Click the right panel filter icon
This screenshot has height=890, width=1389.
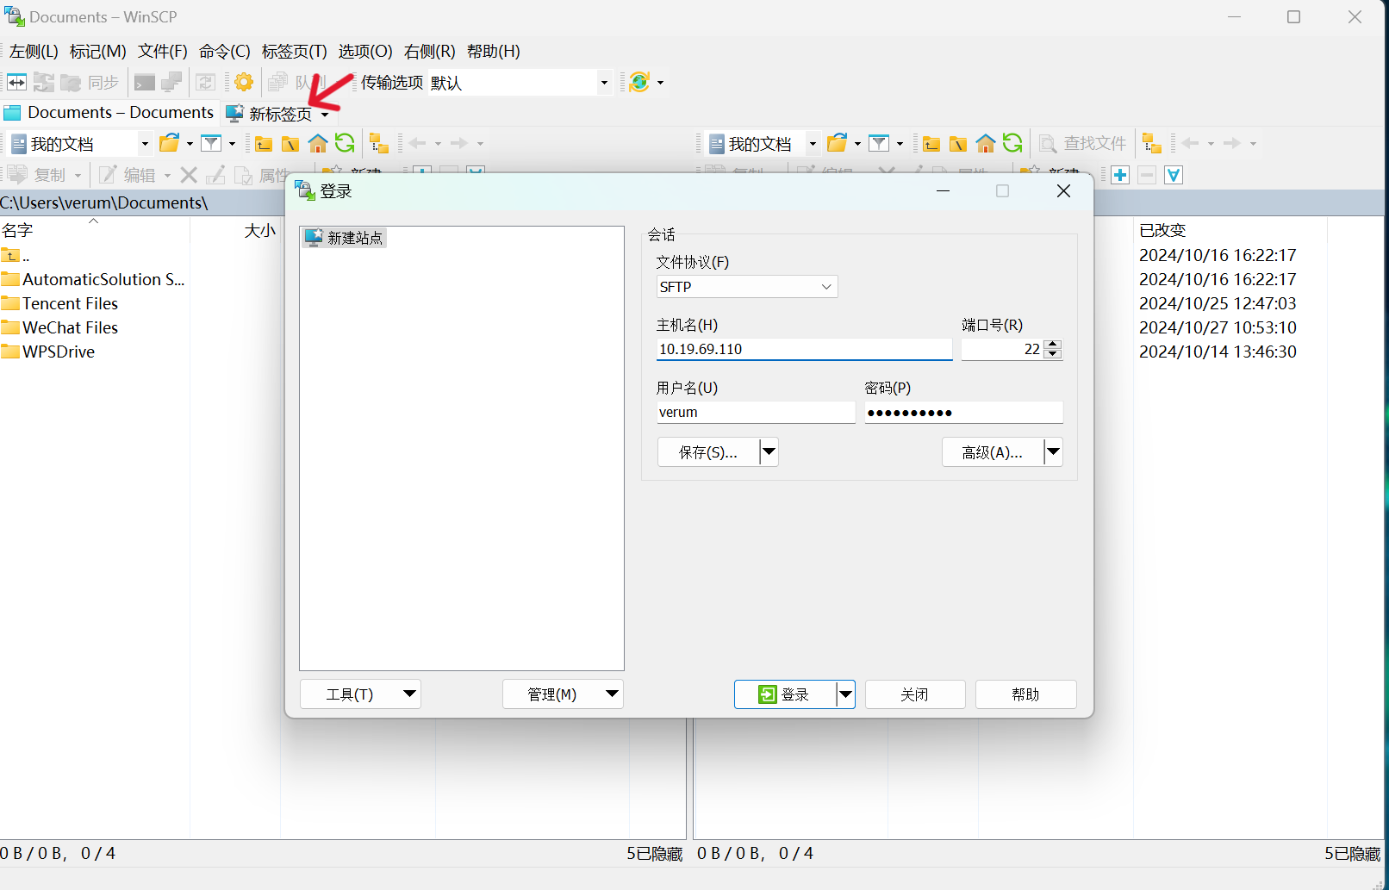coord(879,143)
